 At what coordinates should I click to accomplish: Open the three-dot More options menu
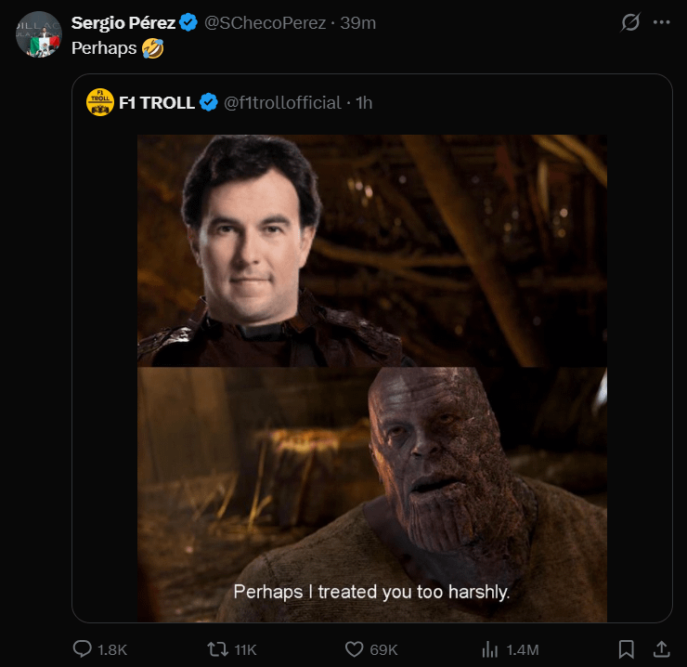click(x=661, y=22)
